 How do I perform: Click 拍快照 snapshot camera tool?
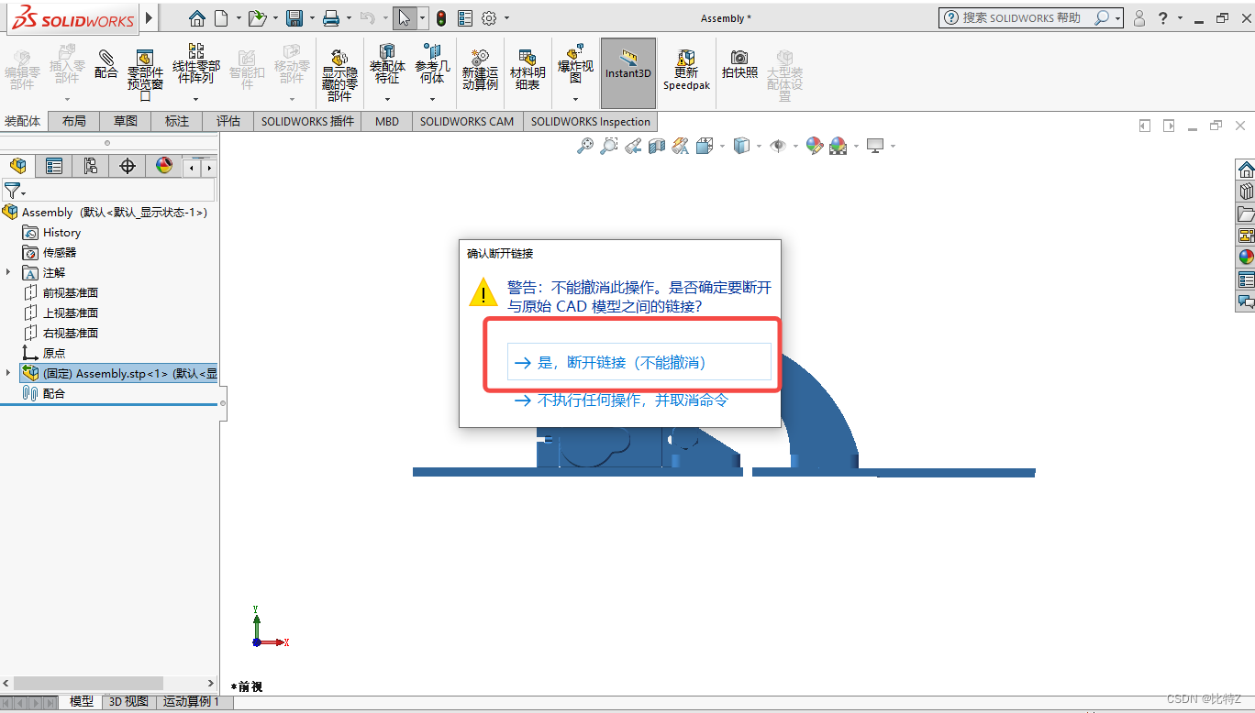click(739, 64)
